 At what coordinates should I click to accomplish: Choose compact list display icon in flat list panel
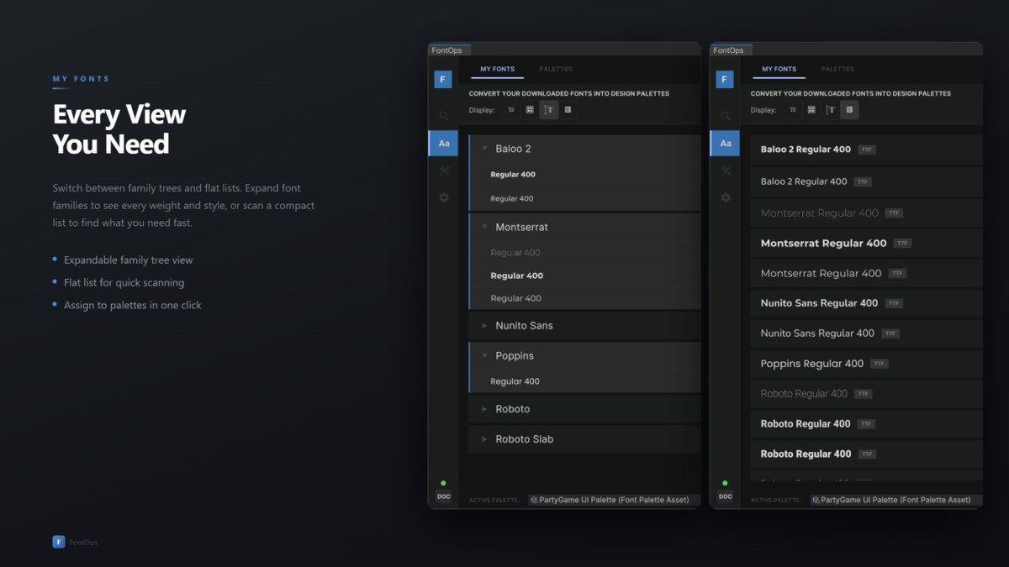[x=849, y=110]
